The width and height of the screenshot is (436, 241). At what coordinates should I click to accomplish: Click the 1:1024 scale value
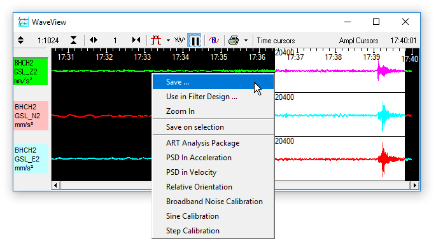pos(48,41)
